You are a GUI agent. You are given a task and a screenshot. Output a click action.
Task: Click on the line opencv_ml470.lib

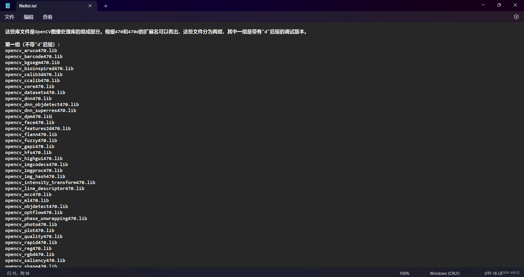pos(27,200)
